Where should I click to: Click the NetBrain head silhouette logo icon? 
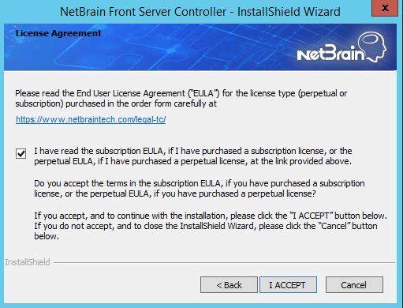(x=373, y=47)
